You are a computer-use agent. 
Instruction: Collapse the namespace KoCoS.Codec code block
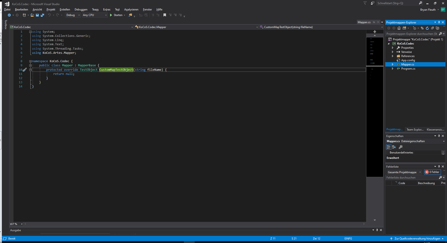pyautogui.click(x=30, y=61)
